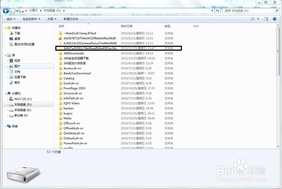Open the 组织 menu
Image resolution: width=282 pixels, height=189 pixels.
click(x=11, y=19)
